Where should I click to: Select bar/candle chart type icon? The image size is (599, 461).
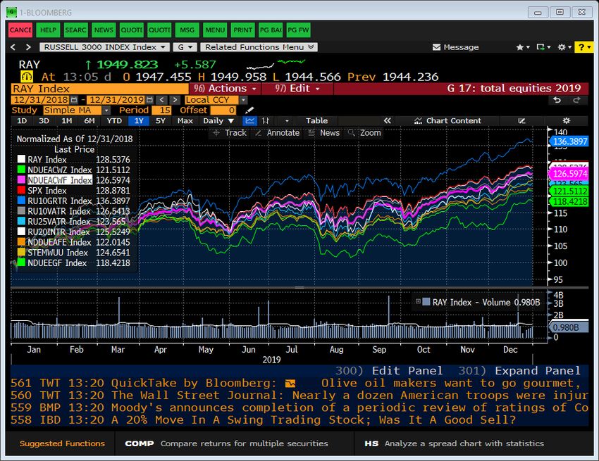click(266, 121)
